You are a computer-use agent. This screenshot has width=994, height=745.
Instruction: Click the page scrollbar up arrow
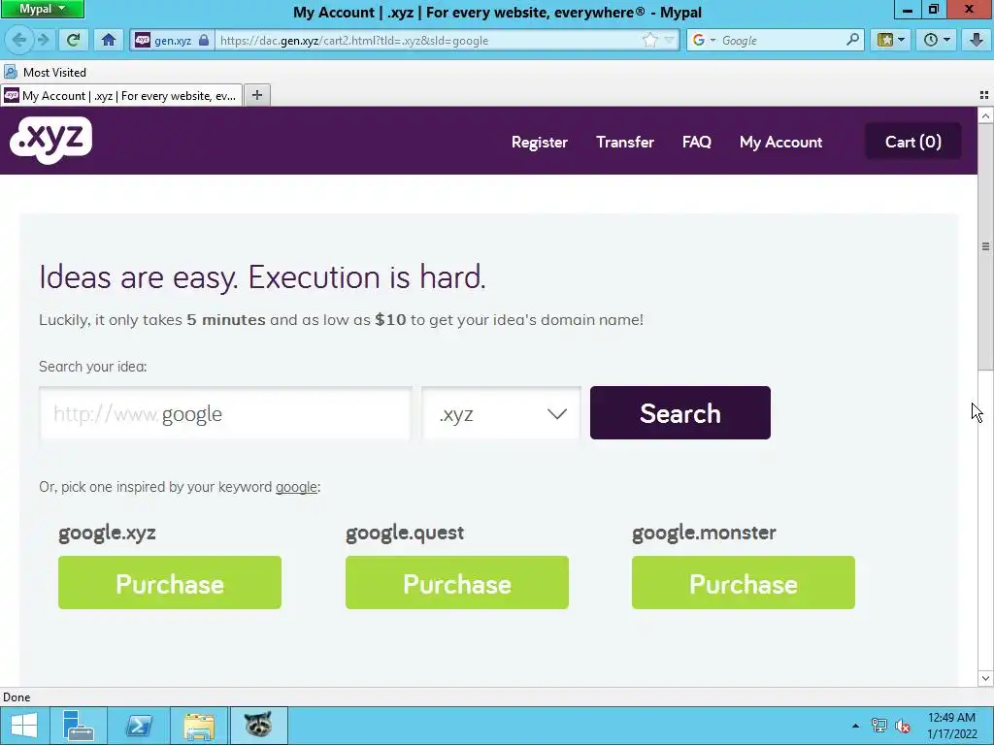(x=985, y=115)
